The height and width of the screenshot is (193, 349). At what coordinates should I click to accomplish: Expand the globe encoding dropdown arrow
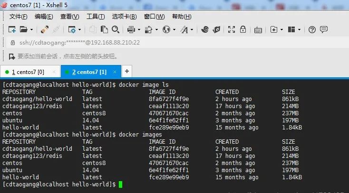tap(174, 29)
